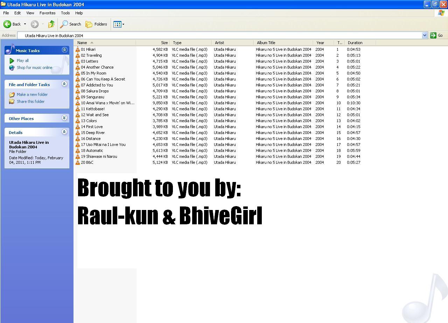This screenshot has width=448, height=323.
Task: Select VLC icon of 09 Sangurasu
Action: 78,97
